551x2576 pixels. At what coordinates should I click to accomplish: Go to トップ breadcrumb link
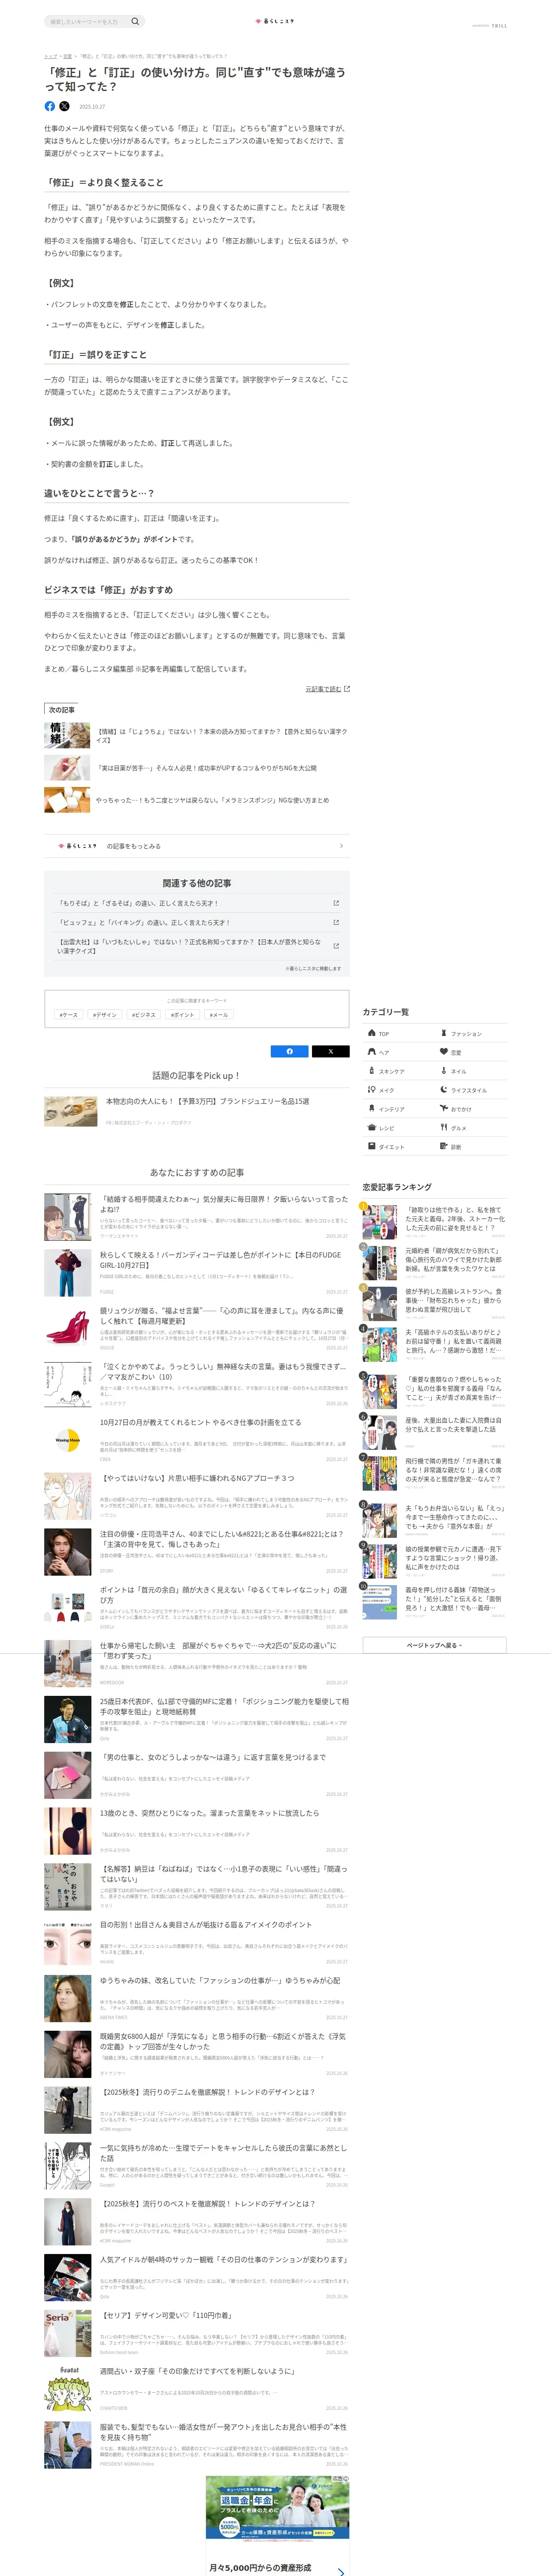coord(50,56)
